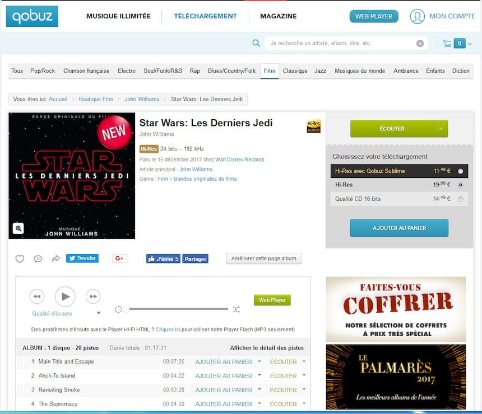Click the player fast-forward button
482x414 pixels.
[93, 297]
